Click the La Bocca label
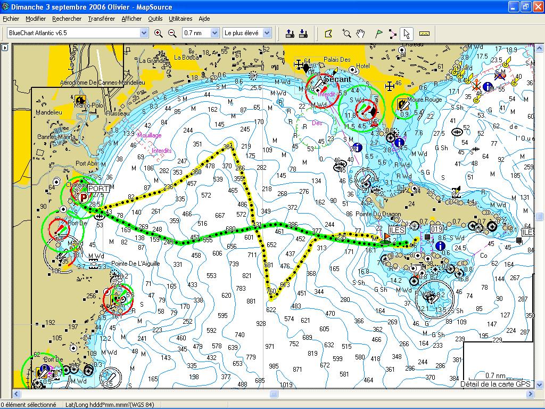Viewport: 545px width, 409px height. [x=186, y=58]
